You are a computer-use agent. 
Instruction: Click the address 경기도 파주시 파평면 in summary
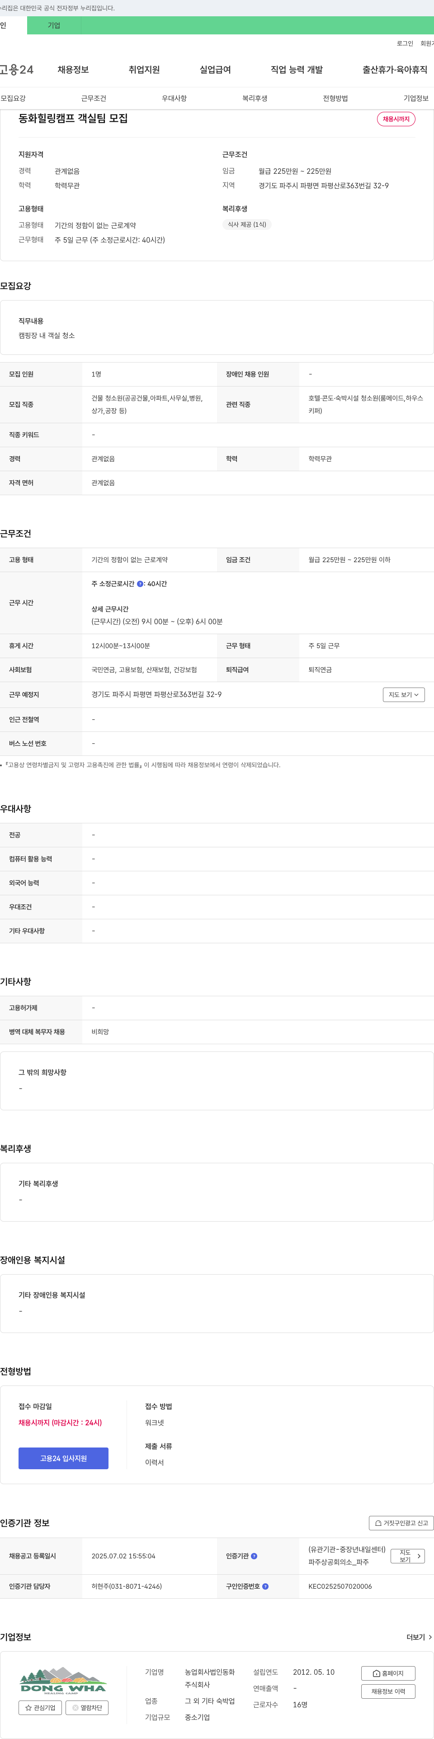point(324,186)
